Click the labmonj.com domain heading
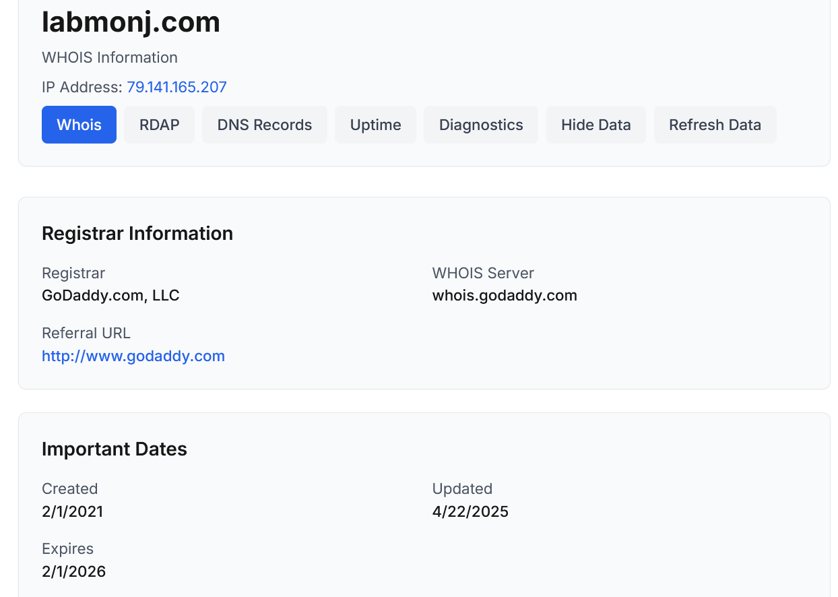 131,22
